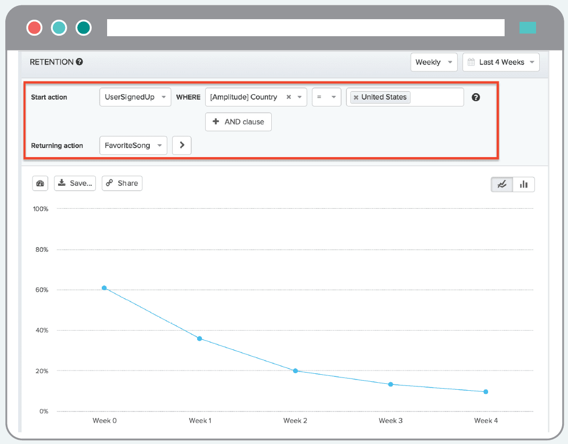Open the UserSignedUp start action dropdown
568x444 pixels.
click(x=135, y=97)
